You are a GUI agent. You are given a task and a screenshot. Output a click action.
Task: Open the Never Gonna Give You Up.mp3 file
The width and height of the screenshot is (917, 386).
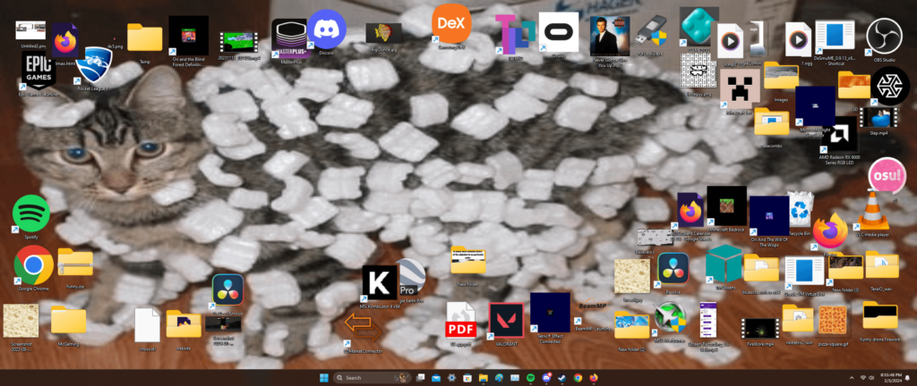pyautogui.click(x=609, y=36)
